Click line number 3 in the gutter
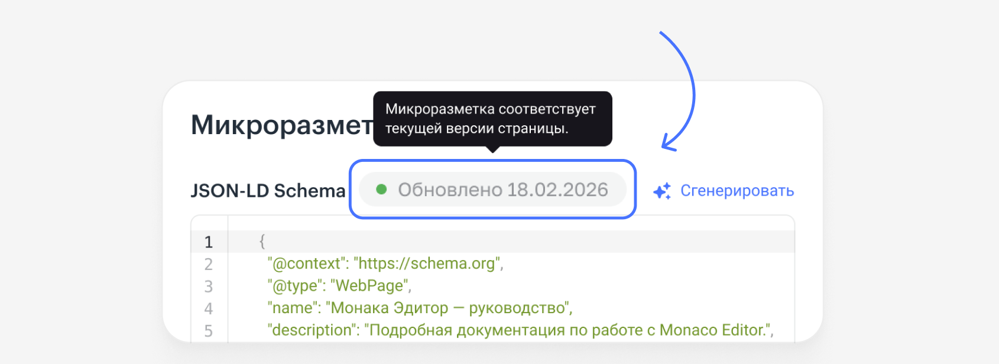999x364 pixels. tap(209, 286)
